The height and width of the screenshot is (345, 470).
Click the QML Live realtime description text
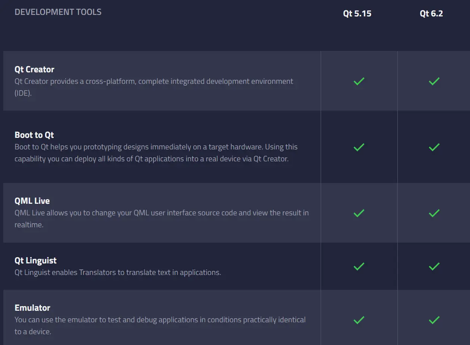click(x=162, y=219)
